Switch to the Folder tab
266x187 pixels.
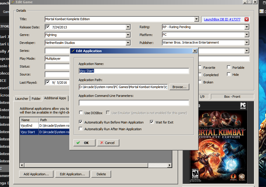[36, 99]
